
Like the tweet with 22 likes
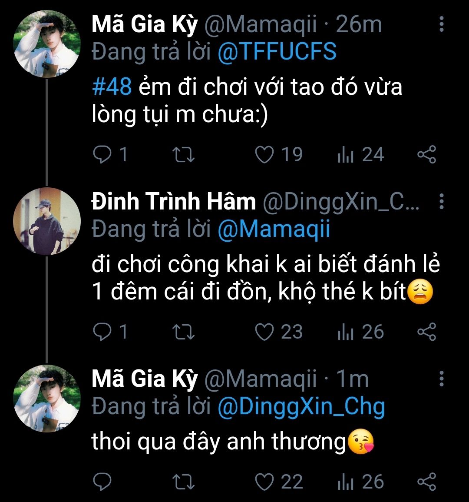(264, 482)
